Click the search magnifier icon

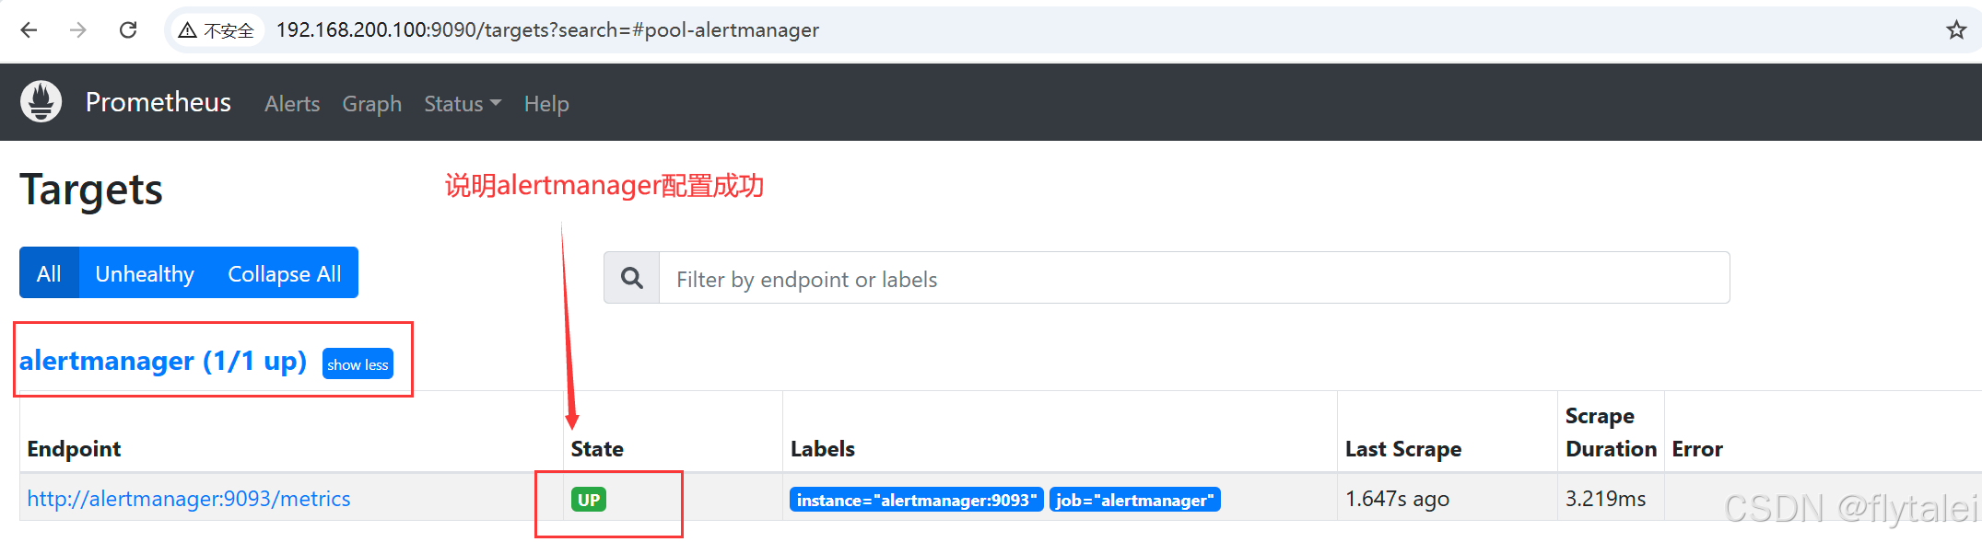(x=632, y=278)
